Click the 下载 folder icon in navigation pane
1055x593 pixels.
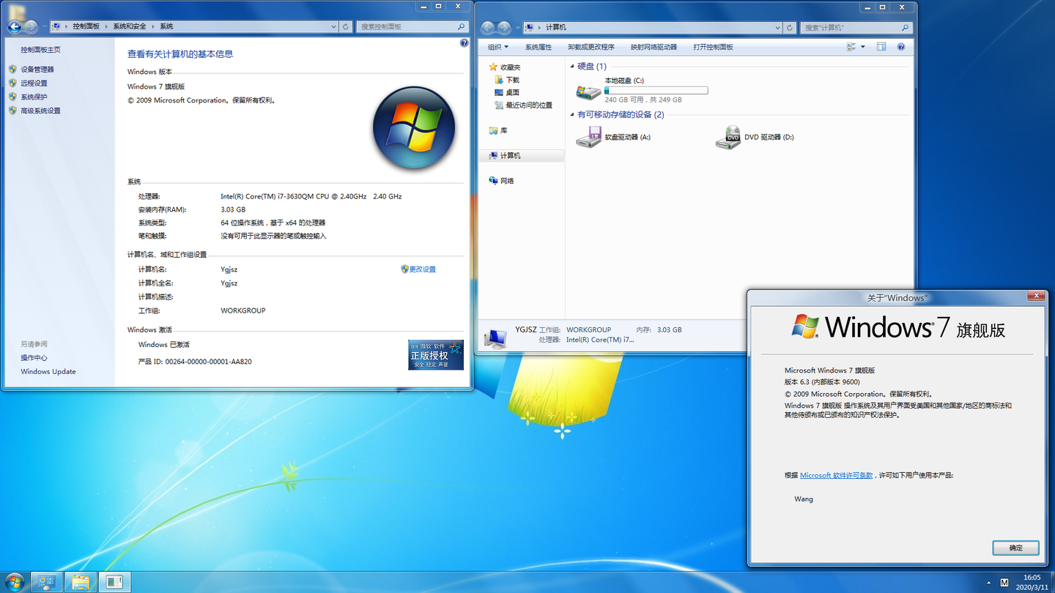(499, 80)
